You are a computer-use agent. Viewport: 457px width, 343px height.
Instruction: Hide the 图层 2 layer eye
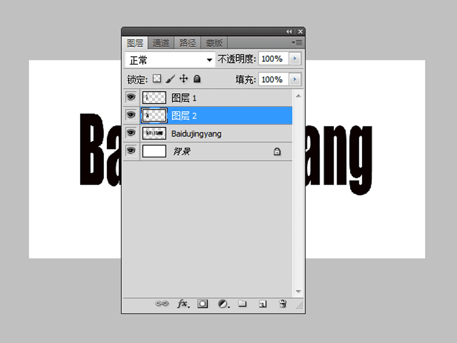[131, 115]
